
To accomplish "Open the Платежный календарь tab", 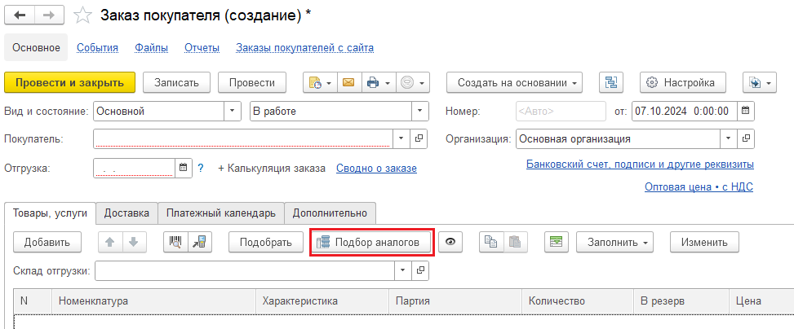I will (220, 213).
